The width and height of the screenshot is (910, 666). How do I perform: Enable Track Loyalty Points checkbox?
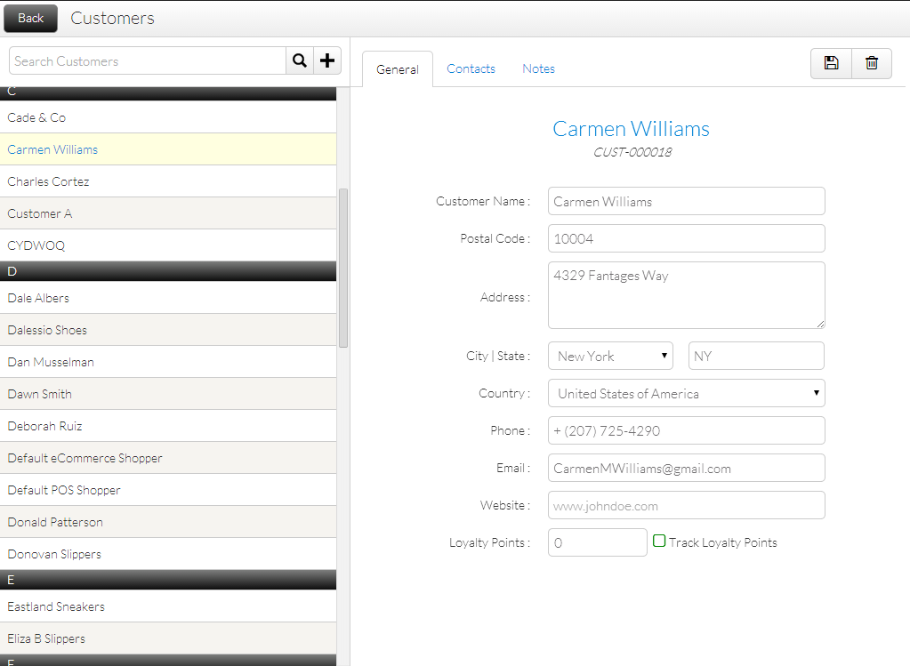(659, 541)
